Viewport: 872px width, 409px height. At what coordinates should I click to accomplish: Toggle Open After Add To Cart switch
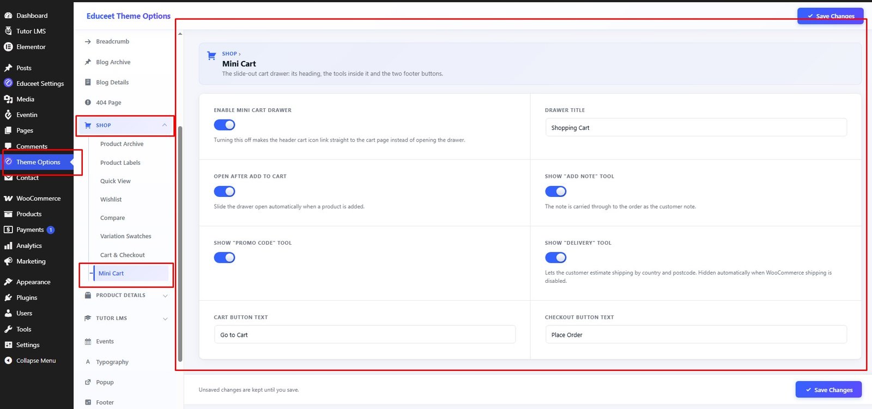pyautogui.click(x=225, y=191)
